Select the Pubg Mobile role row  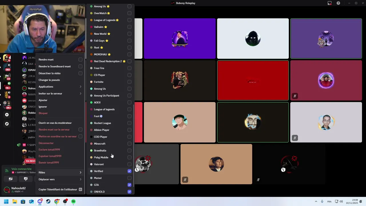[x=110, y=157]
